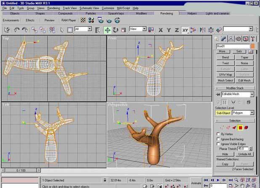Select Edge sub-object selection level icon
Screen dimensions: 260x188
click(x=228, y=128)
